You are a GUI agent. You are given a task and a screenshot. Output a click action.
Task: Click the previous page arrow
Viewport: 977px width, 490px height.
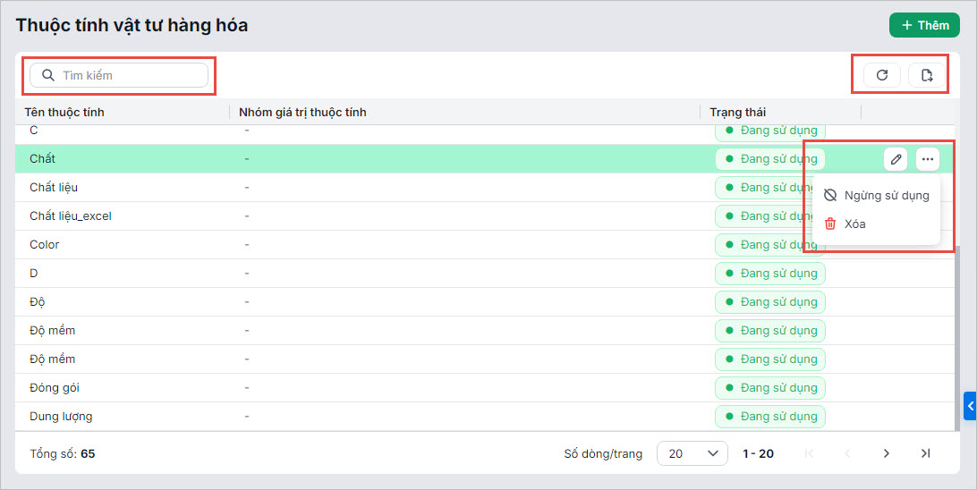pyautogui.click(x=848, y=453)
